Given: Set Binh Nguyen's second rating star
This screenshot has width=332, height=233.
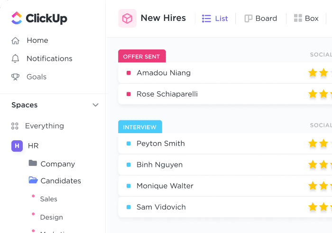Looking at the screenshot, I should coord(323,165).
